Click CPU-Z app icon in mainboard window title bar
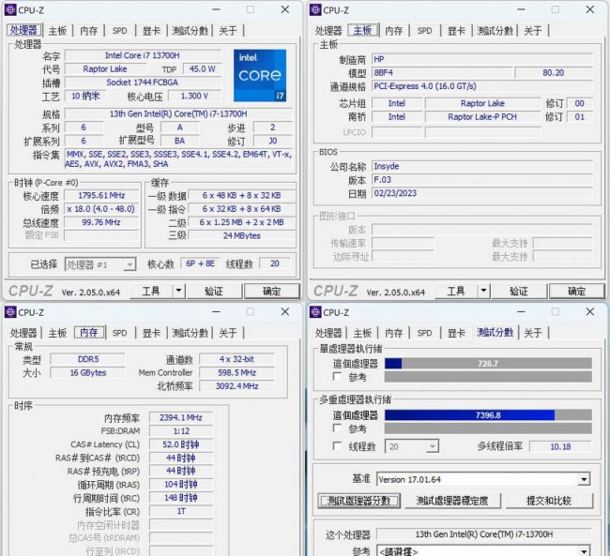The width and height of the screenshot is (610, 556). point(315,9)
